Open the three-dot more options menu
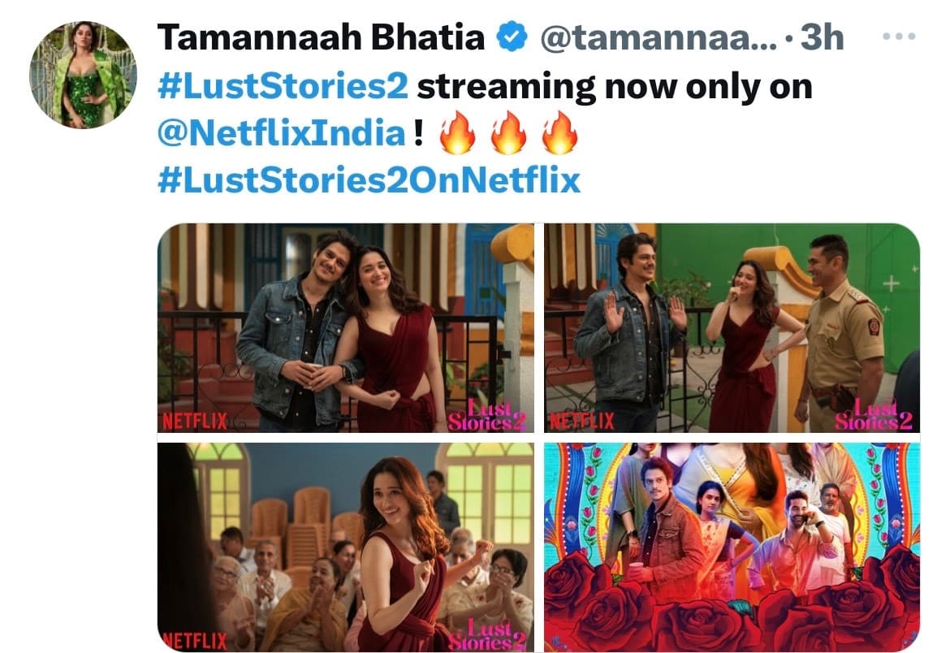This screenshot has height=653, width=950. (899, 37)
